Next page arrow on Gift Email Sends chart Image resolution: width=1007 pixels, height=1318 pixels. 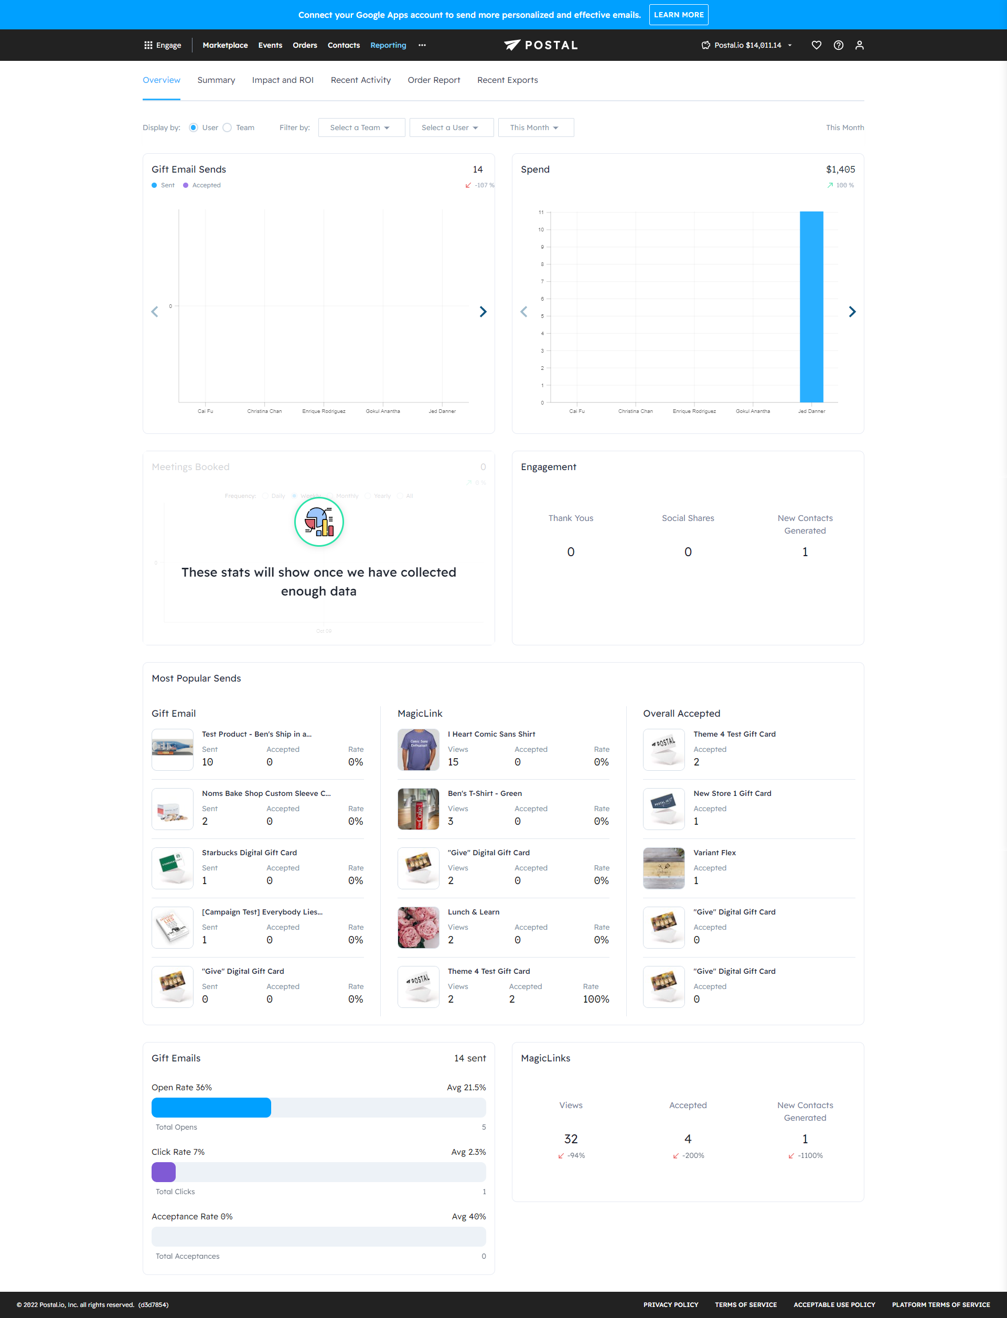(483, 312)
